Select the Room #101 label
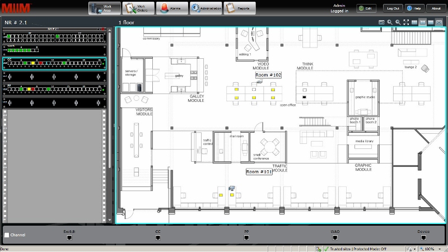Image resolution: width=448 pixels, height=252 pixels. [259, 172]
